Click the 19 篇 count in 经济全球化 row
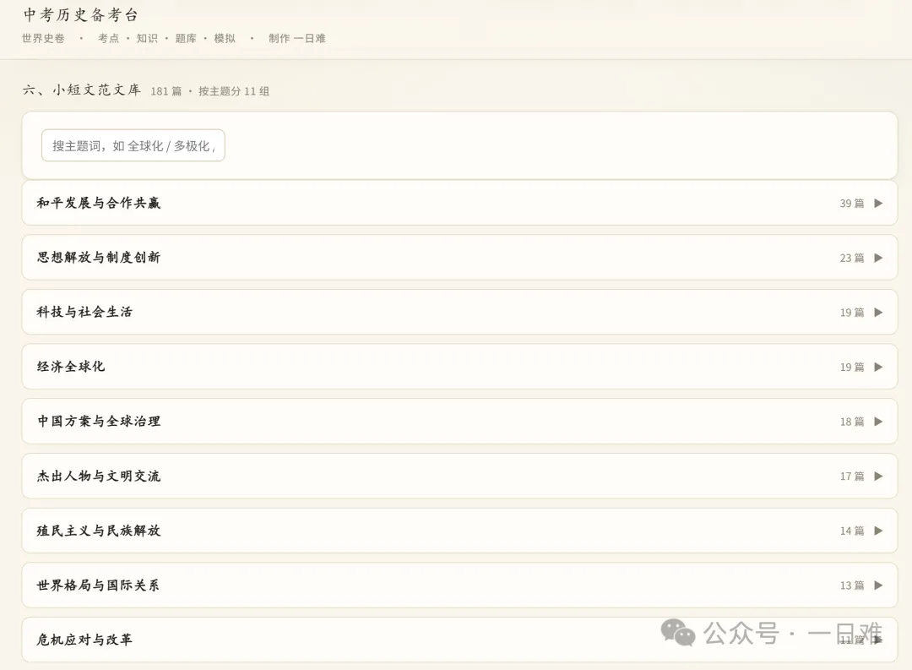Viewport: 912px width, 670px height. click(852, 368)
